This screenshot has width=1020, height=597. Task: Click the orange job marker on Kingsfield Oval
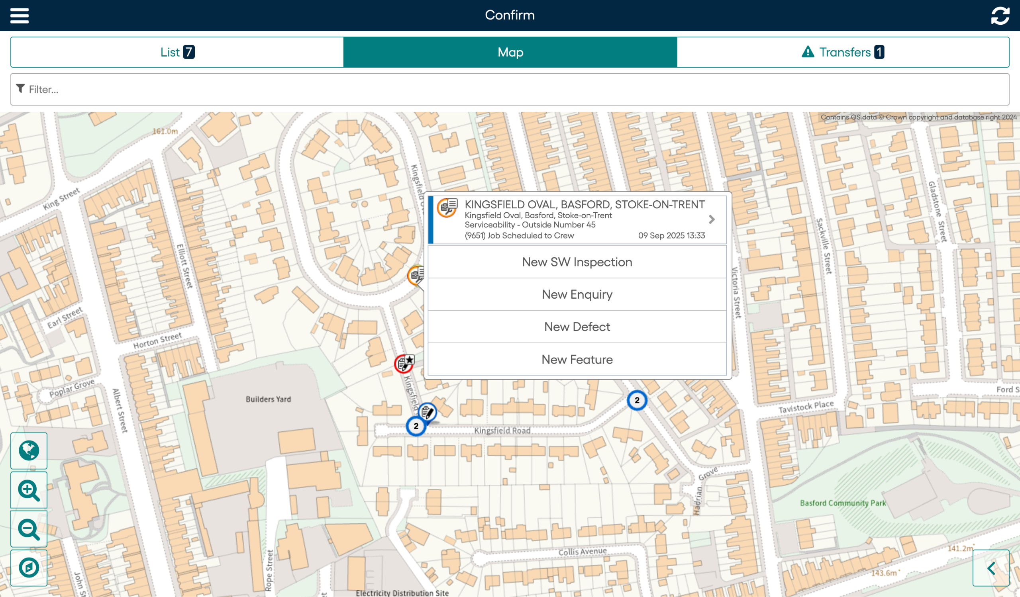416,275
